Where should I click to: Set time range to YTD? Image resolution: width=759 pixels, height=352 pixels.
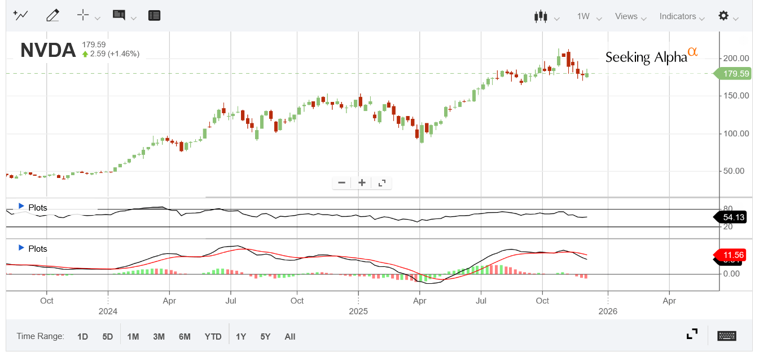click(213, 336)
